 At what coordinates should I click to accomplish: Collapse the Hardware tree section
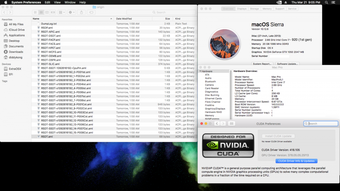tap(200, 71)
